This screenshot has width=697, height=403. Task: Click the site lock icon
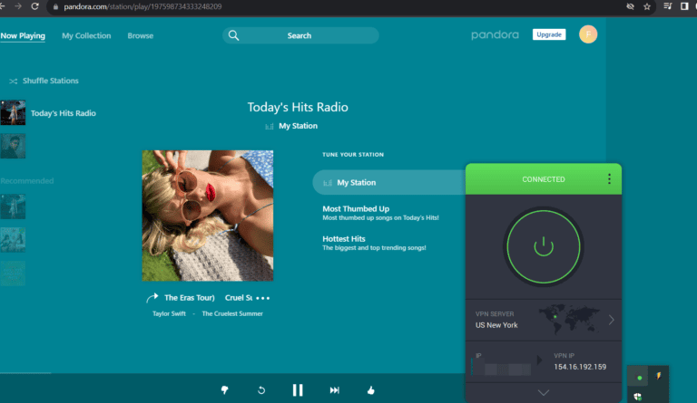(x=55, y=7)
